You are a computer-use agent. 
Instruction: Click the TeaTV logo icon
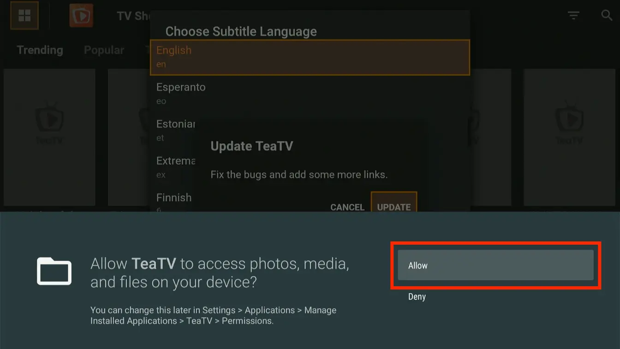click(81, 15)
